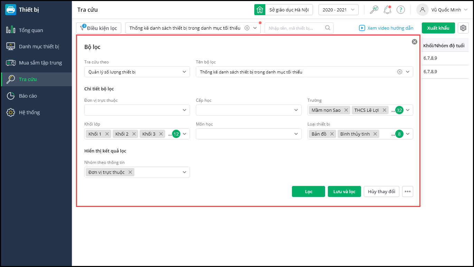
Task: Open the Xem video hướng dẫn link
Action: 386,28
